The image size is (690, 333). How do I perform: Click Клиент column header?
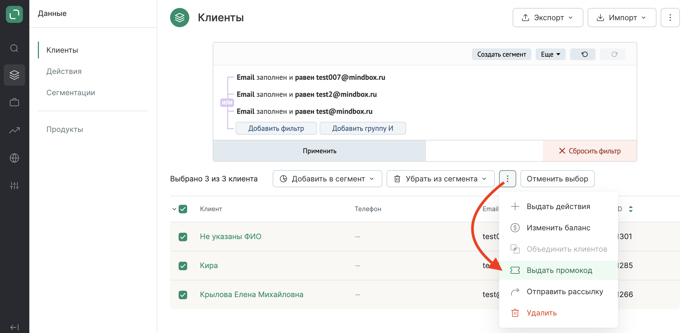(x=211, y=209)
